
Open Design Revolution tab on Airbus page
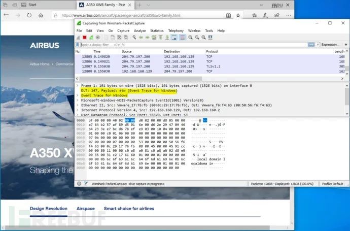(49, 209)
